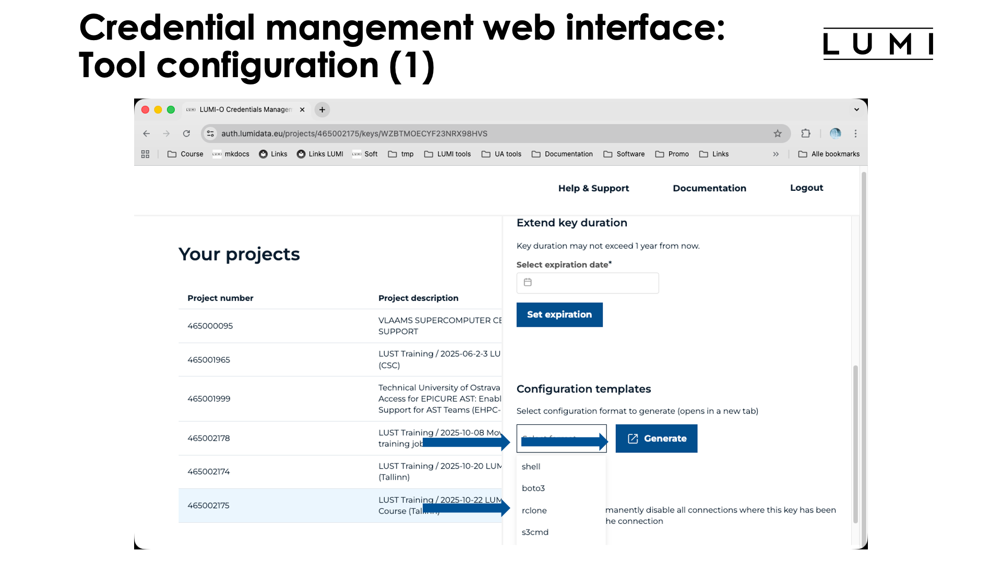Expand the bookmarks overflow chevron
1002x563 pixels.
tap(776, 154)
